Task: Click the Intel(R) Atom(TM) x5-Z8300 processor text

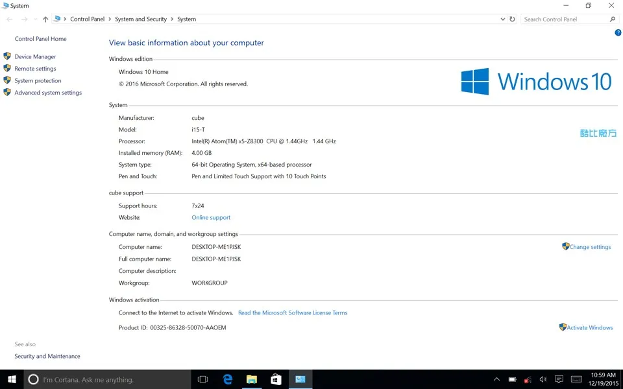Action: [x=263, y=141]
